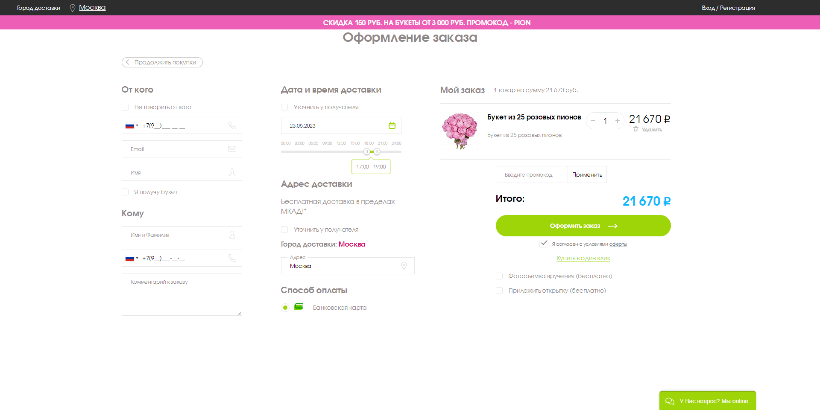Image resolution: width=820 pixels, height=410 pixels.
Task: Open sender phone country flag dropdown
Action: pos(132,126)
